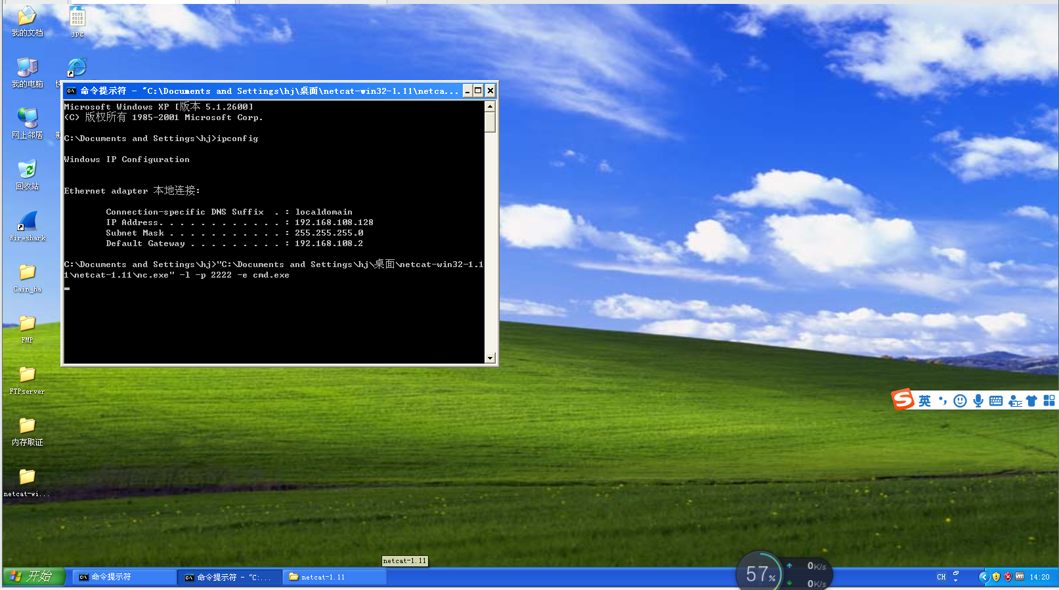1059x590 pixels.
Task: Click the nc.exe -l -p 2222 command line
Action: 274,270
